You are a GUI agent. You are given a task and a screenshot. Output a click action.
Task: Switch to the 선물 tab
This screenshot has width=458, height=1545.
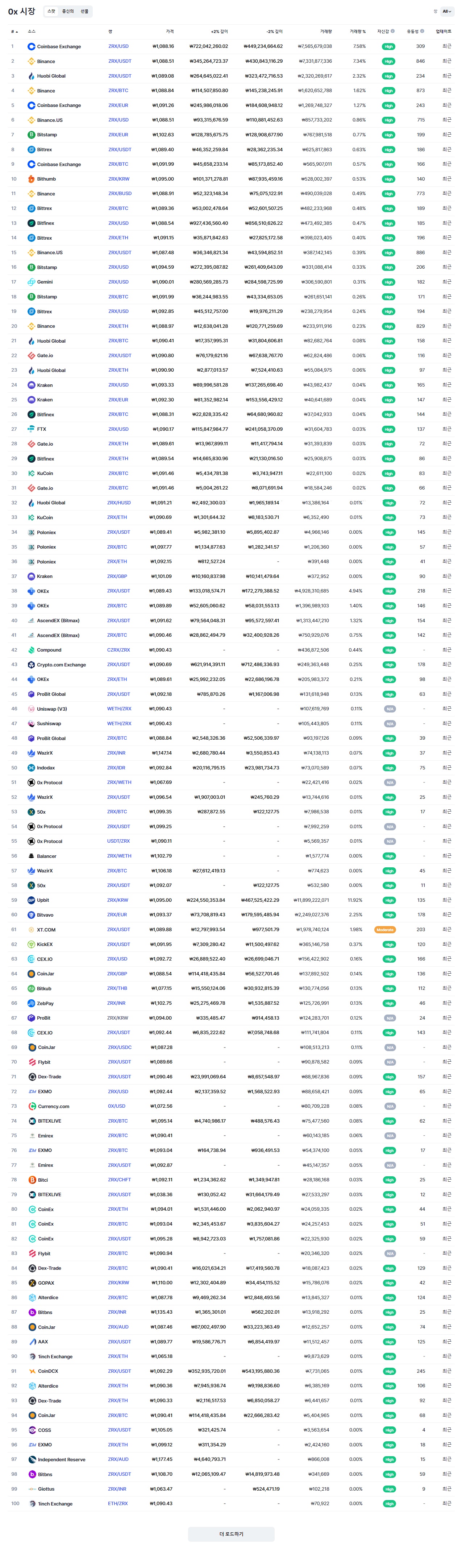pos(84,11)
